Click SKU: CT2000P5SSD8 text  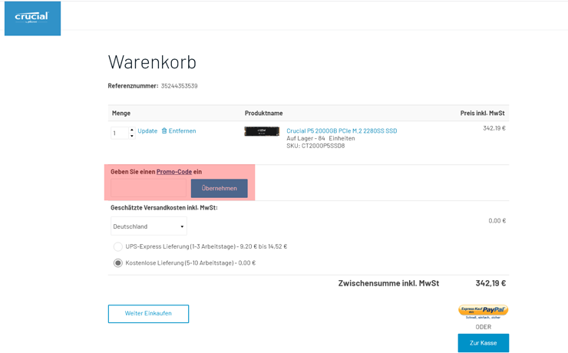click(x=315, y=146)
